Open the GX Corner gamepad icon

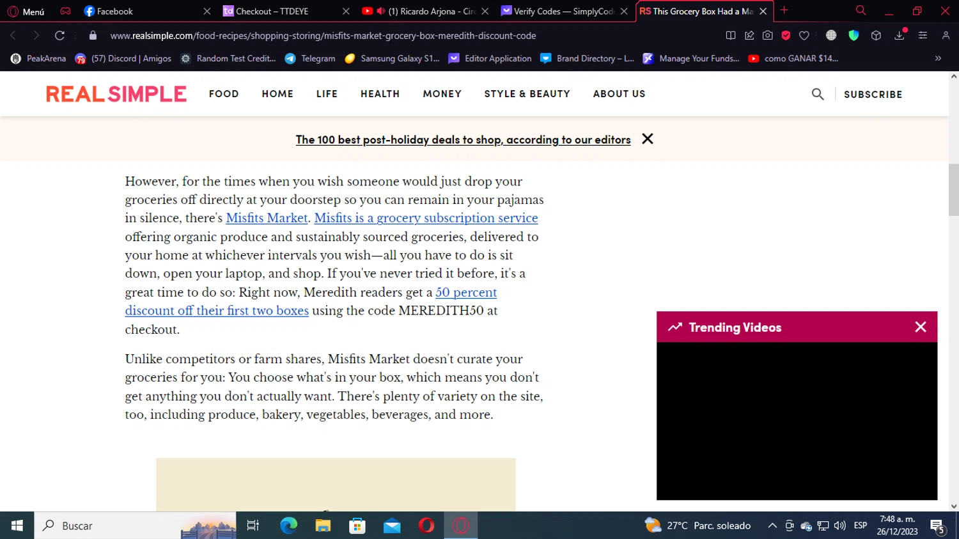tap(65, 11)
